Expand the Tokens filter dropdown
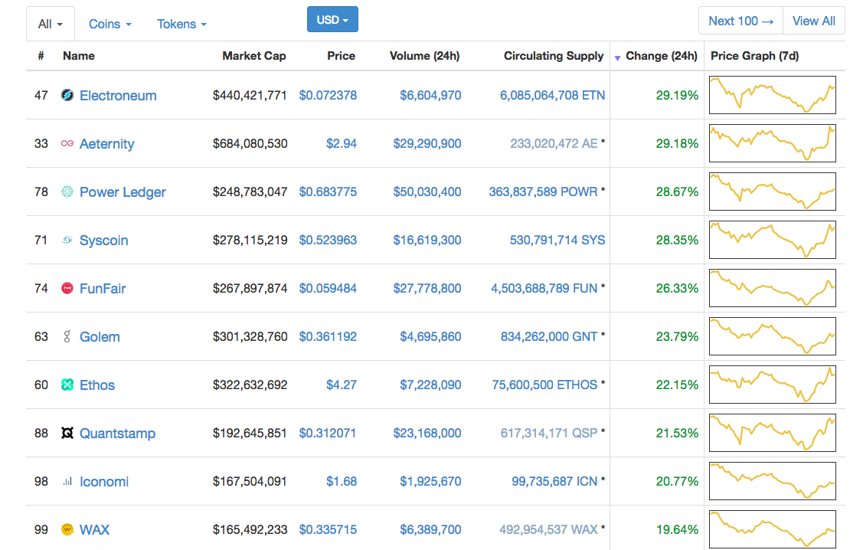The image size is (850, 550). [x=181, y=25]
